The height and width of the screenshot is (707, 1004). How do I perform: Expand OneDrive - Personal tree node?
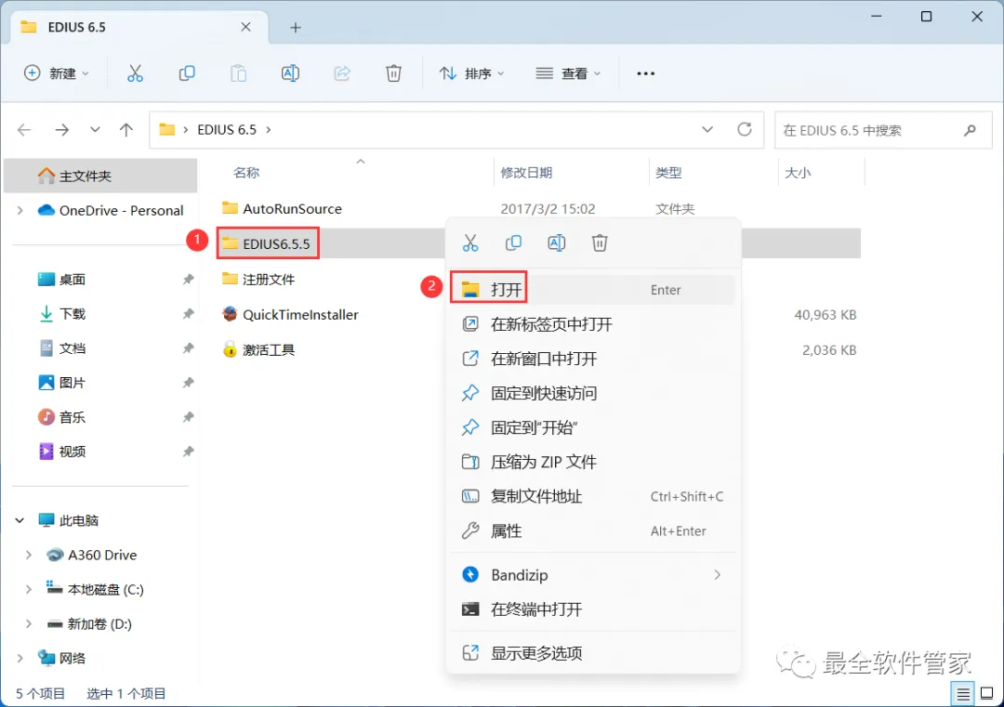click(20, 211)
